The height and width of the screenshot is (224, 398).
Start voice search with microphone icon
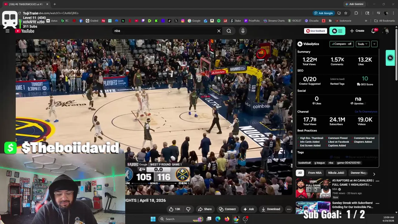243,31
